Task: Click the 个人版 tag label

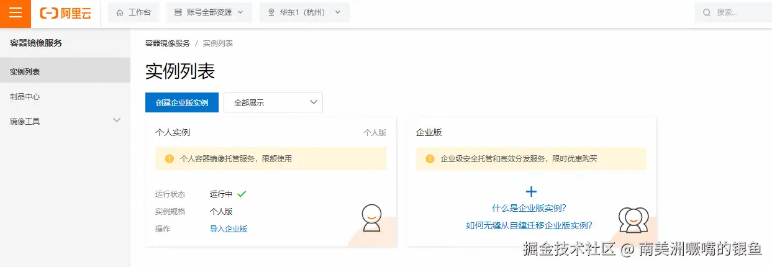Action: [375, 133]
